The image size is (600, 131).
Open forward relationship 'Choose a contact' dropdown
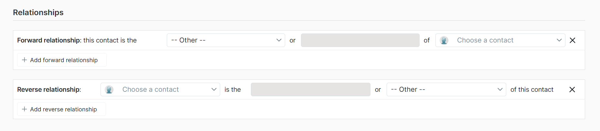500,40
